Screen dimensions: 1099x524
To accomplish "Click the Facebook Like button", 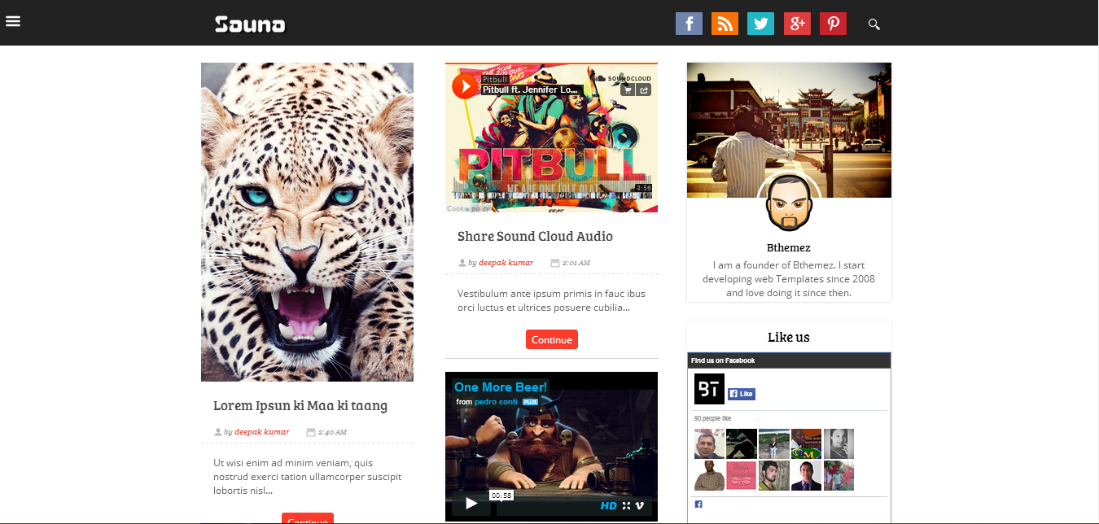I will pos(742,394).
